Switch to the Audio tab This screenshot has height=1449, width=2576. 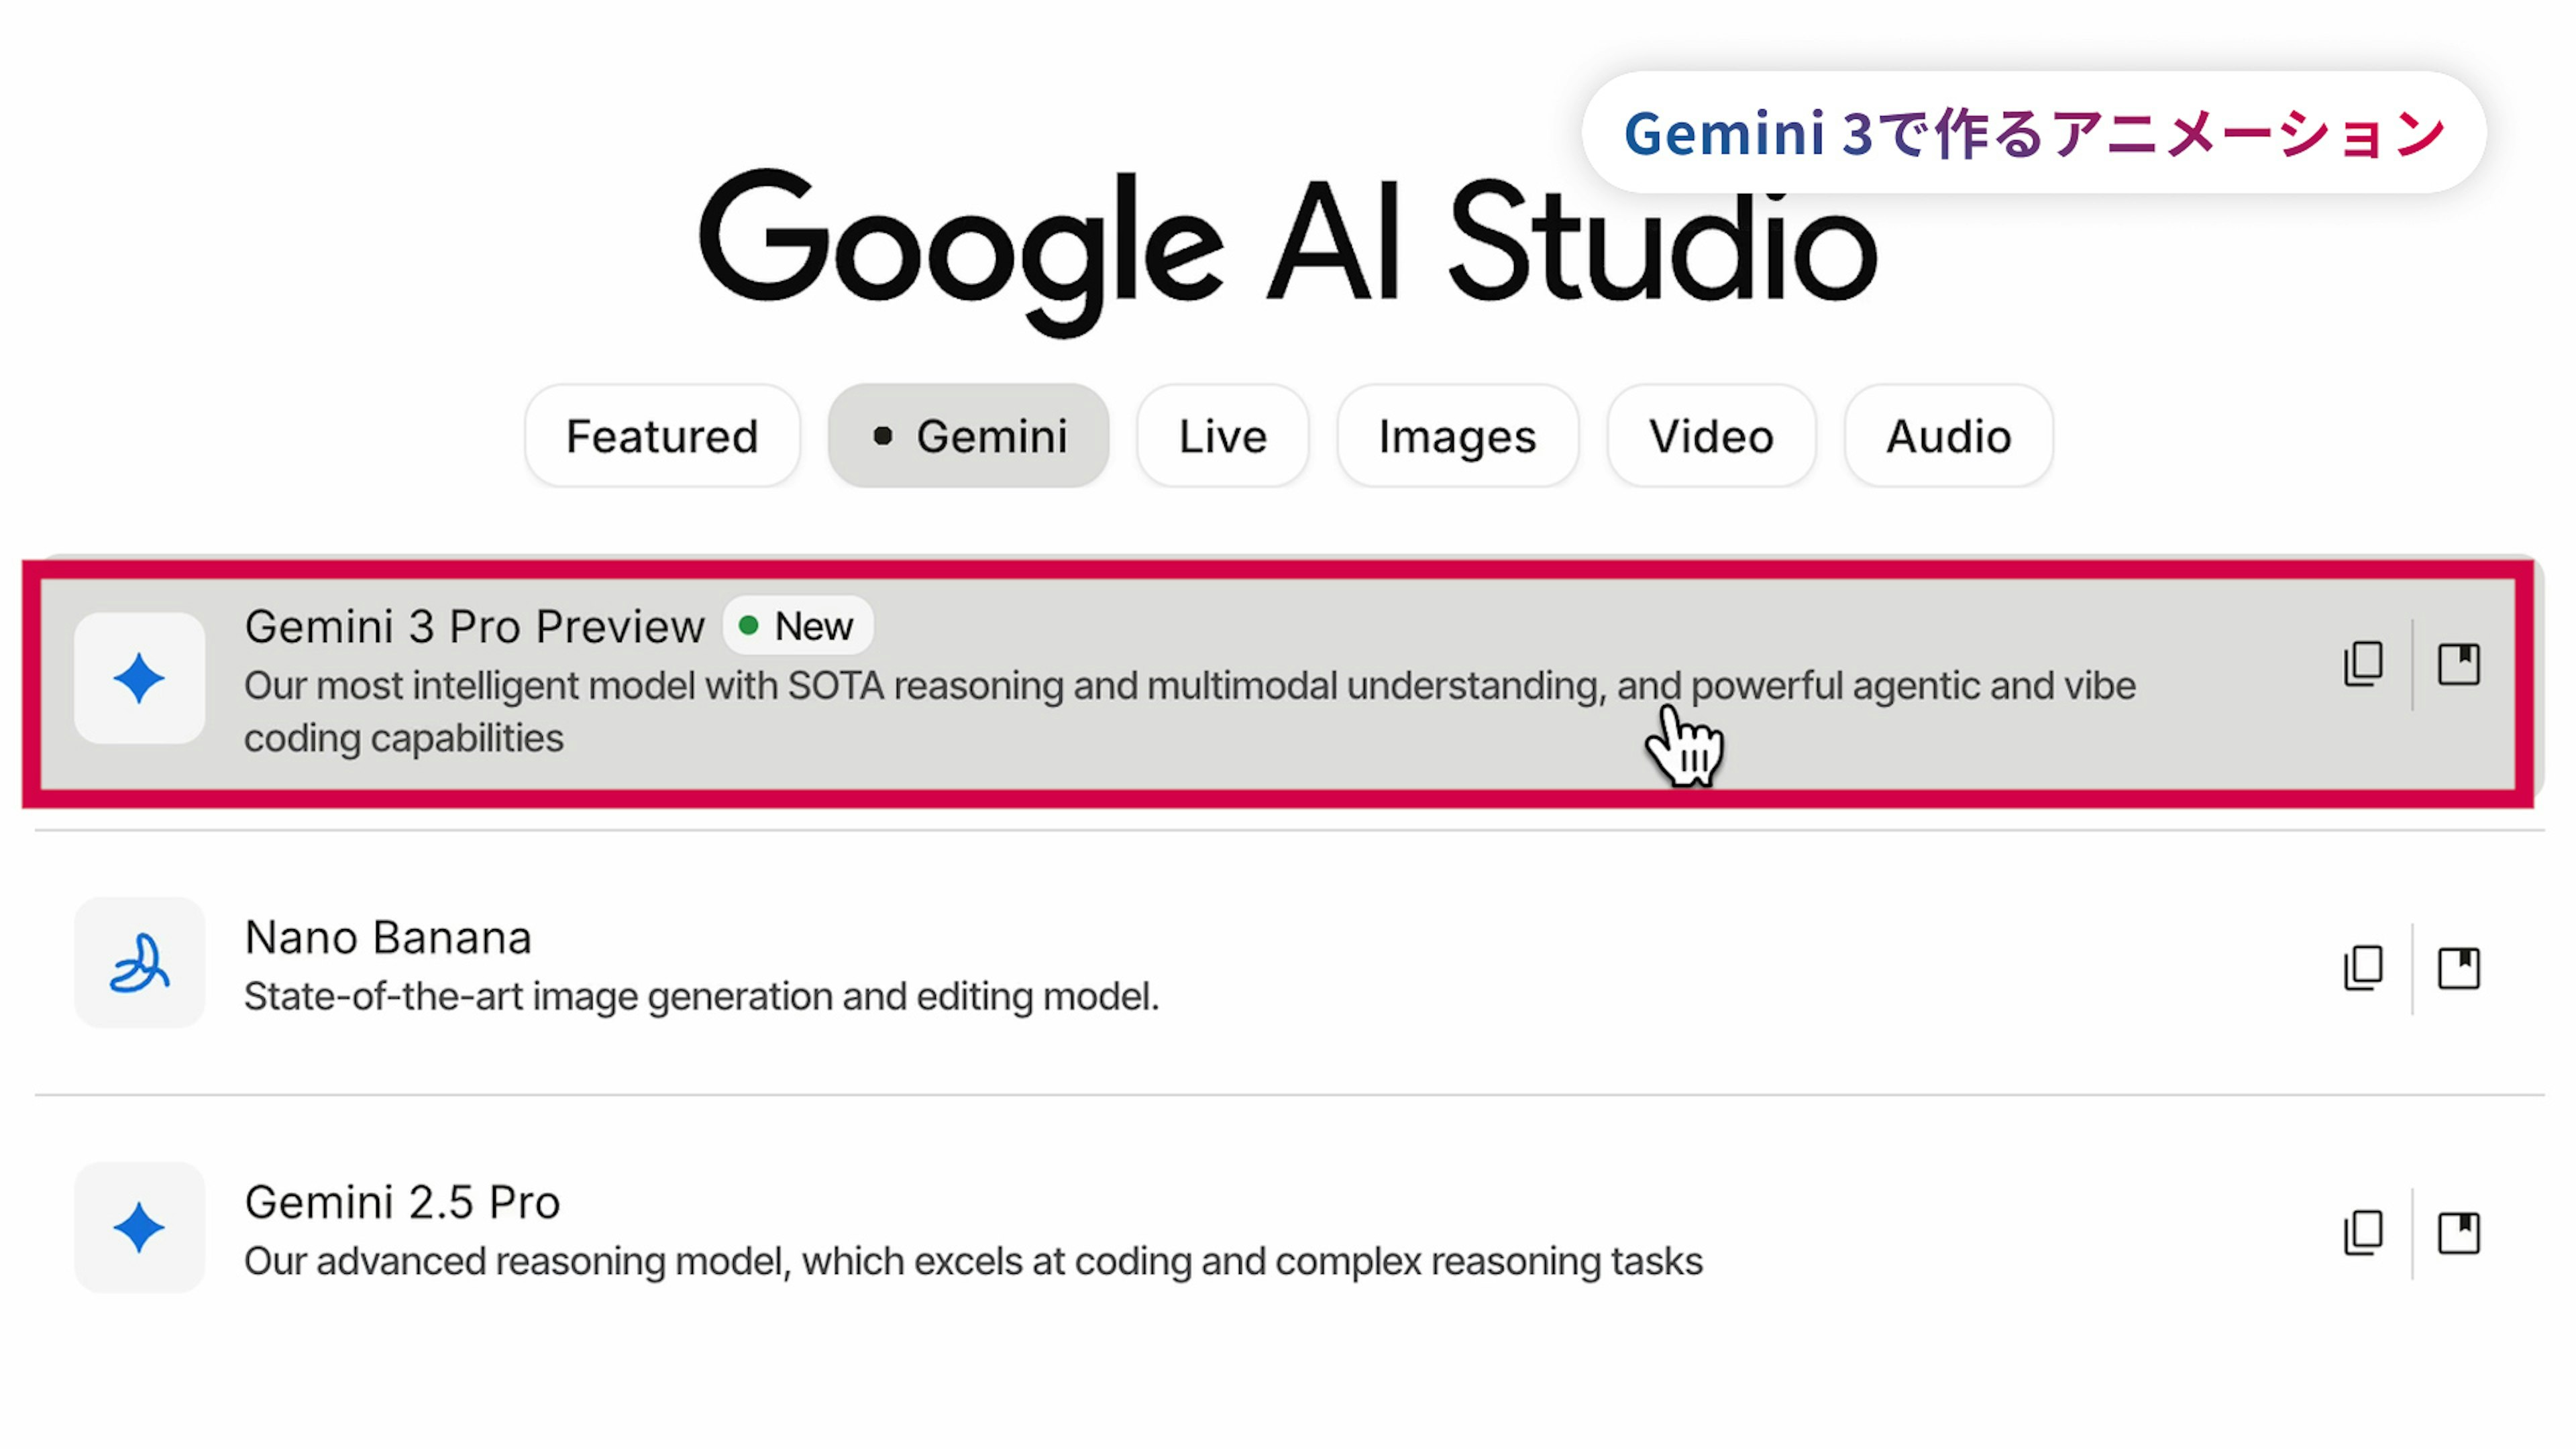click(x=1948, y=436)
